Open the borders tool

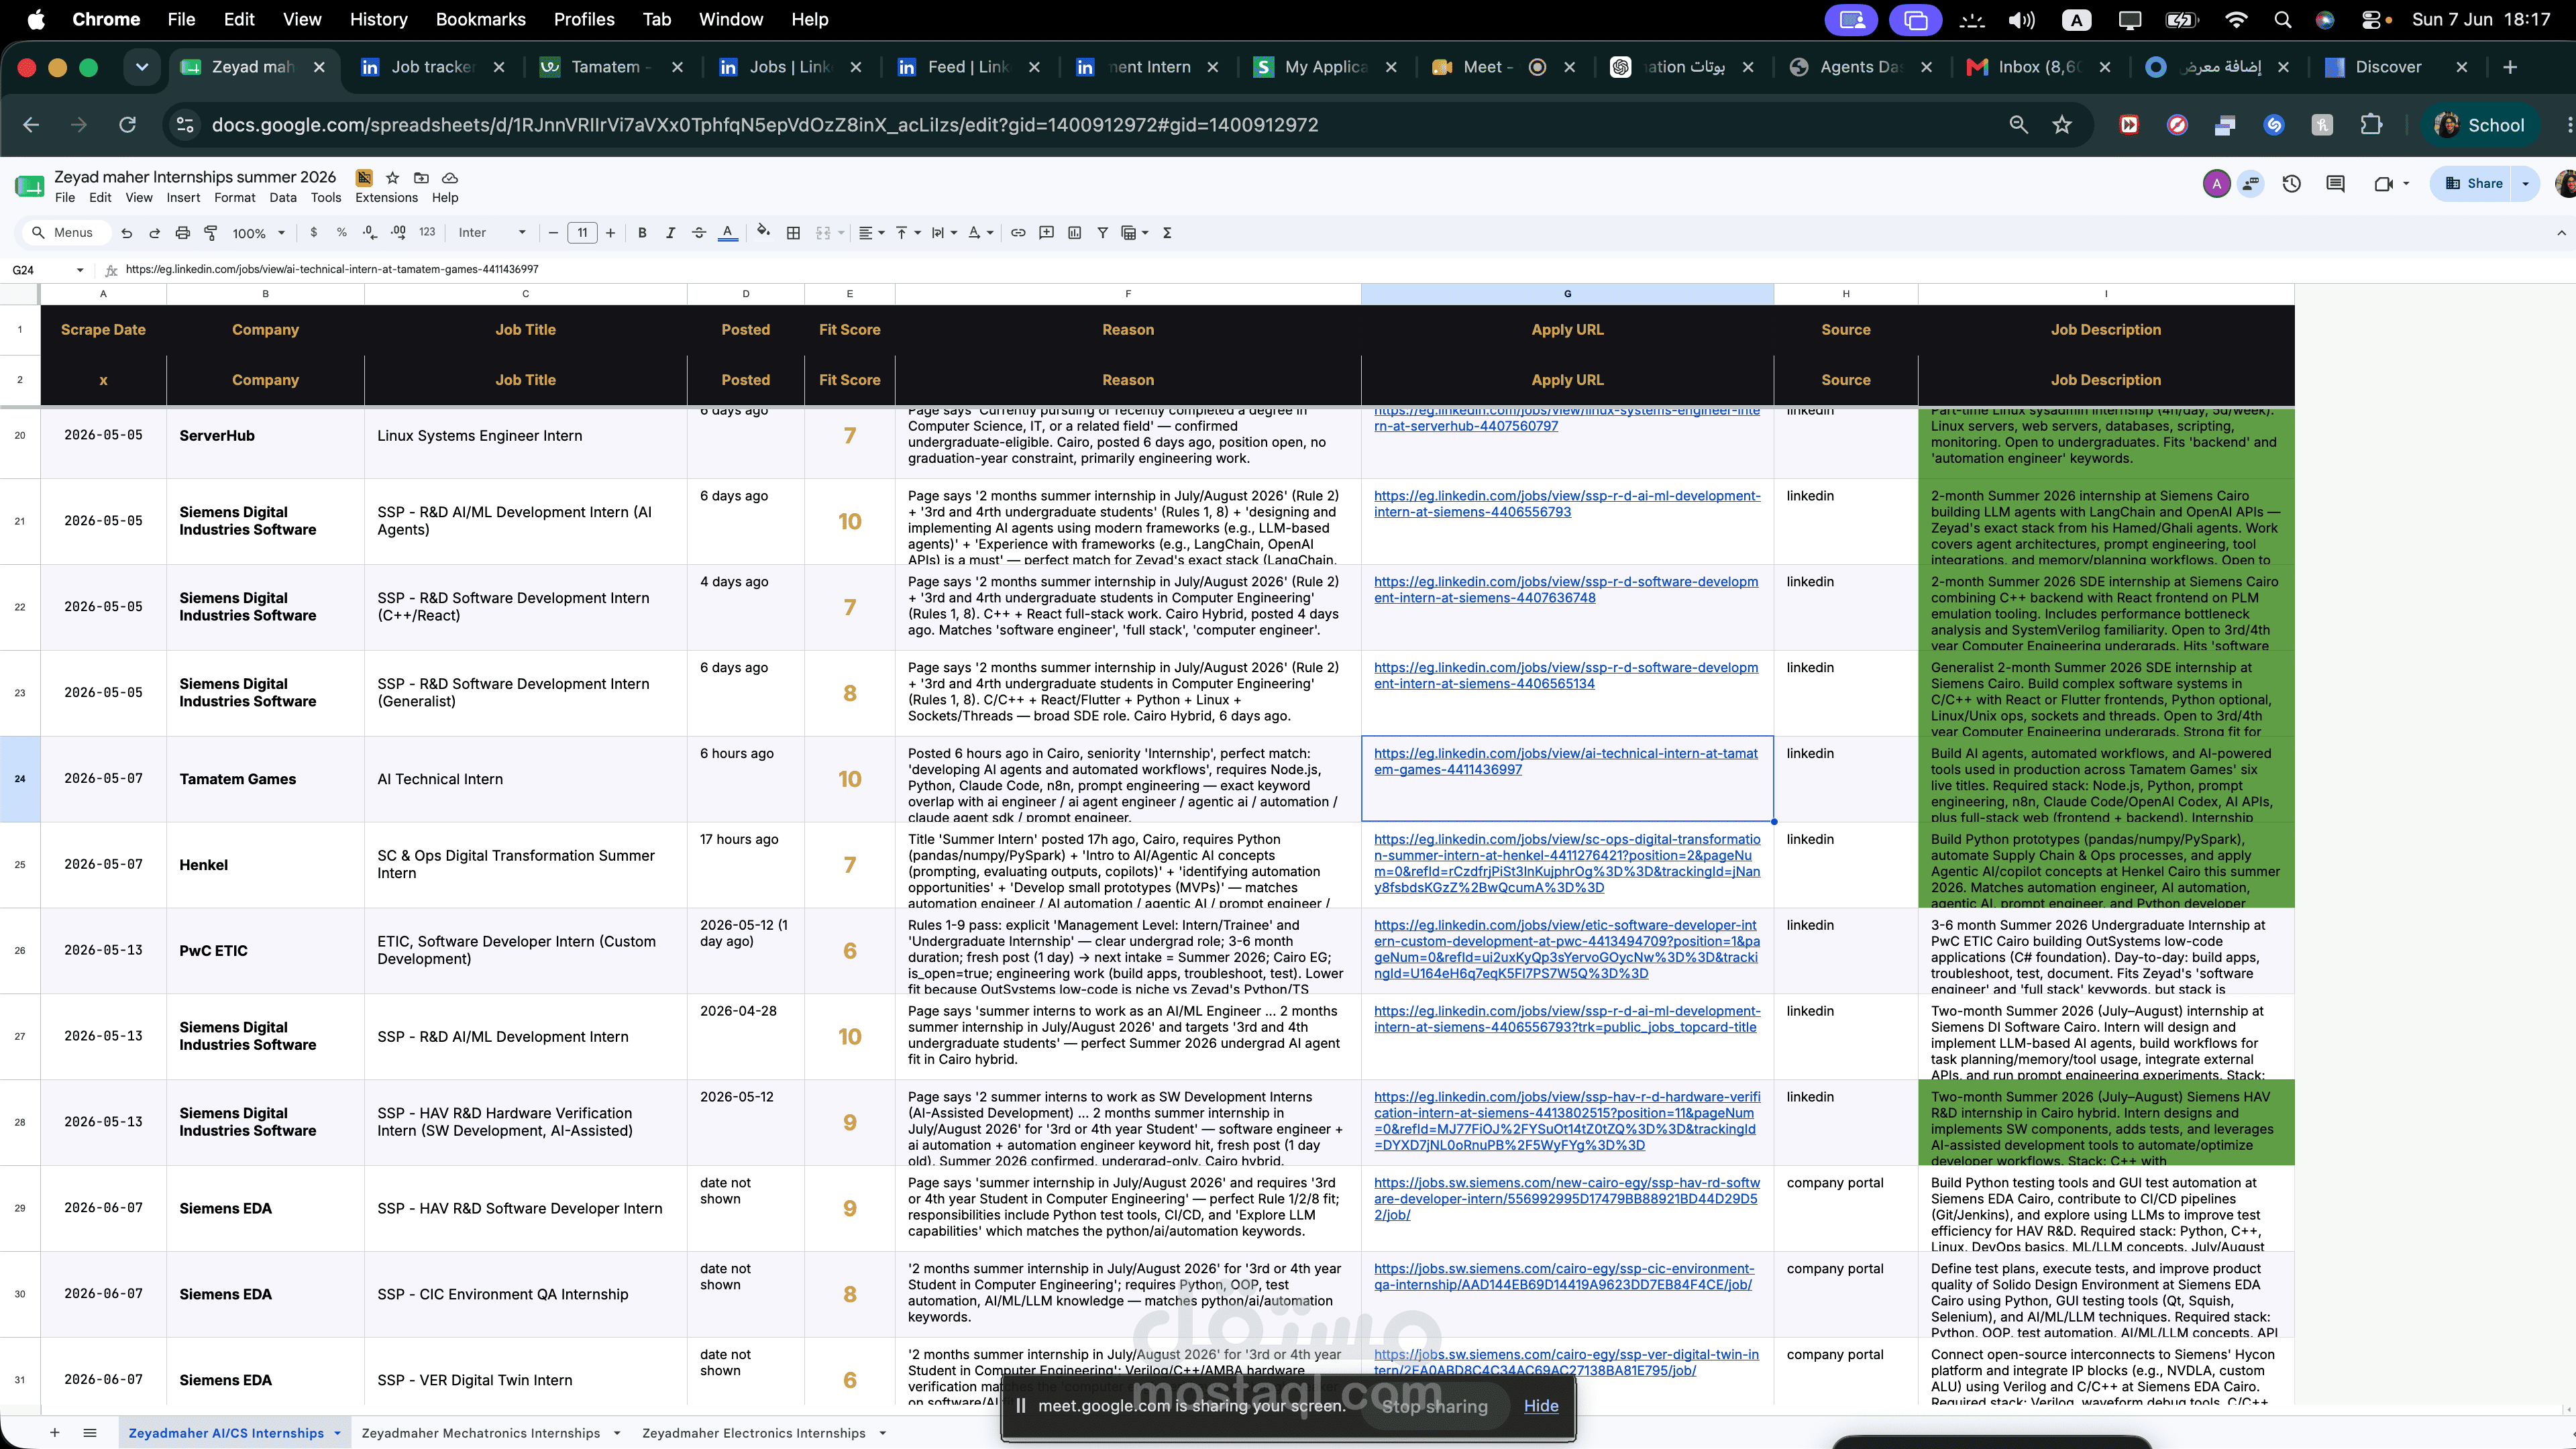[x=793, y=233]
